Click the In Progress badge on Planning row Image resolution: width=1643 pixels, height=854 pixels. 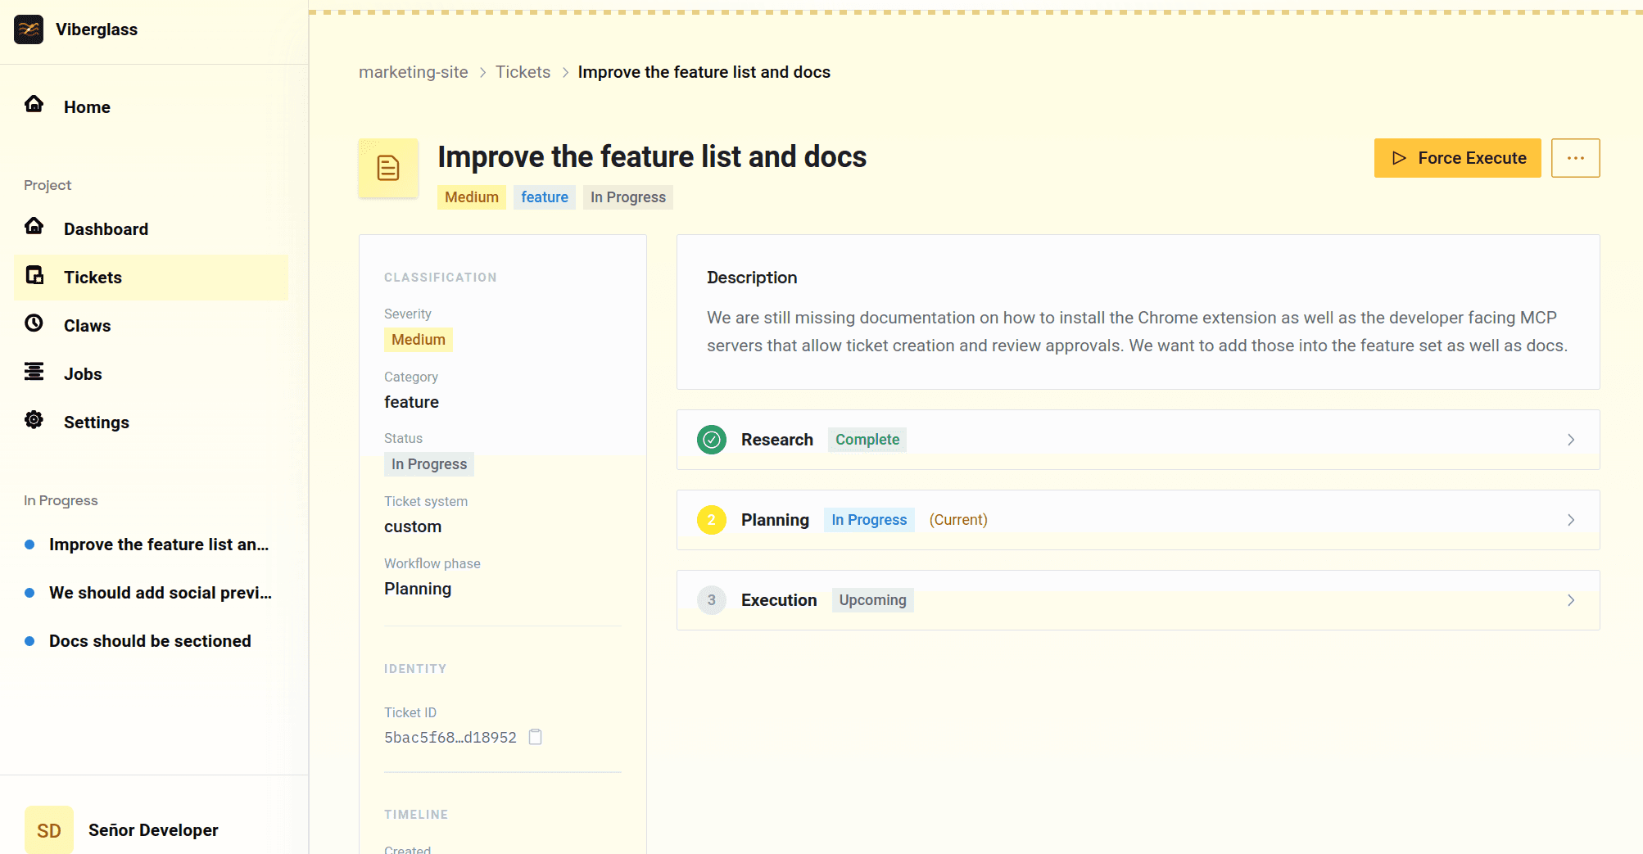[x=869, y=520]
